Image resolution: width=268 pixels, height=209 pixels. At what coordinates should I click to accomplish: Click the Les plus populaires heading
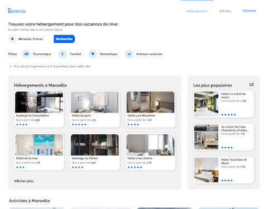coord(213,85)
